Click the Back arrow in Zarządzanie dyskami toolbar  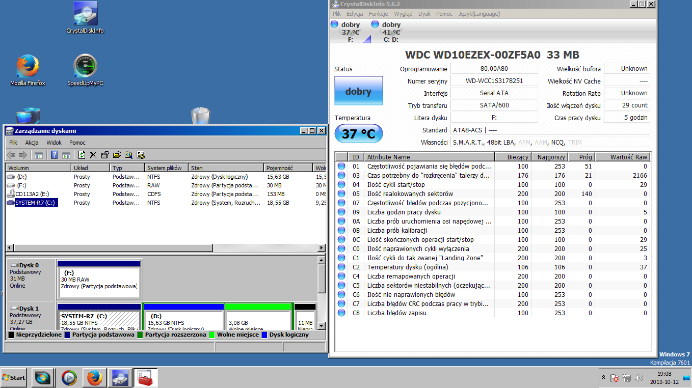[11, 155]
